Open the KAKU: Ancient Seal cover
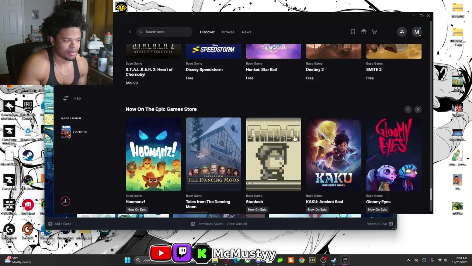This screenshot has height=266, width=472. [334, 154]
